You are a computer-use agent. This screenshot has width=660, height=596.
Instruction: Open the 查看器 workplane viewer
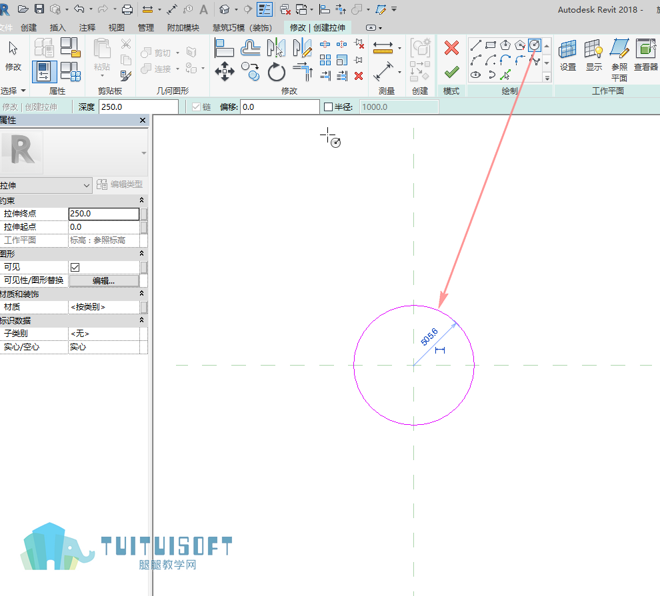(x=646, y=55)
